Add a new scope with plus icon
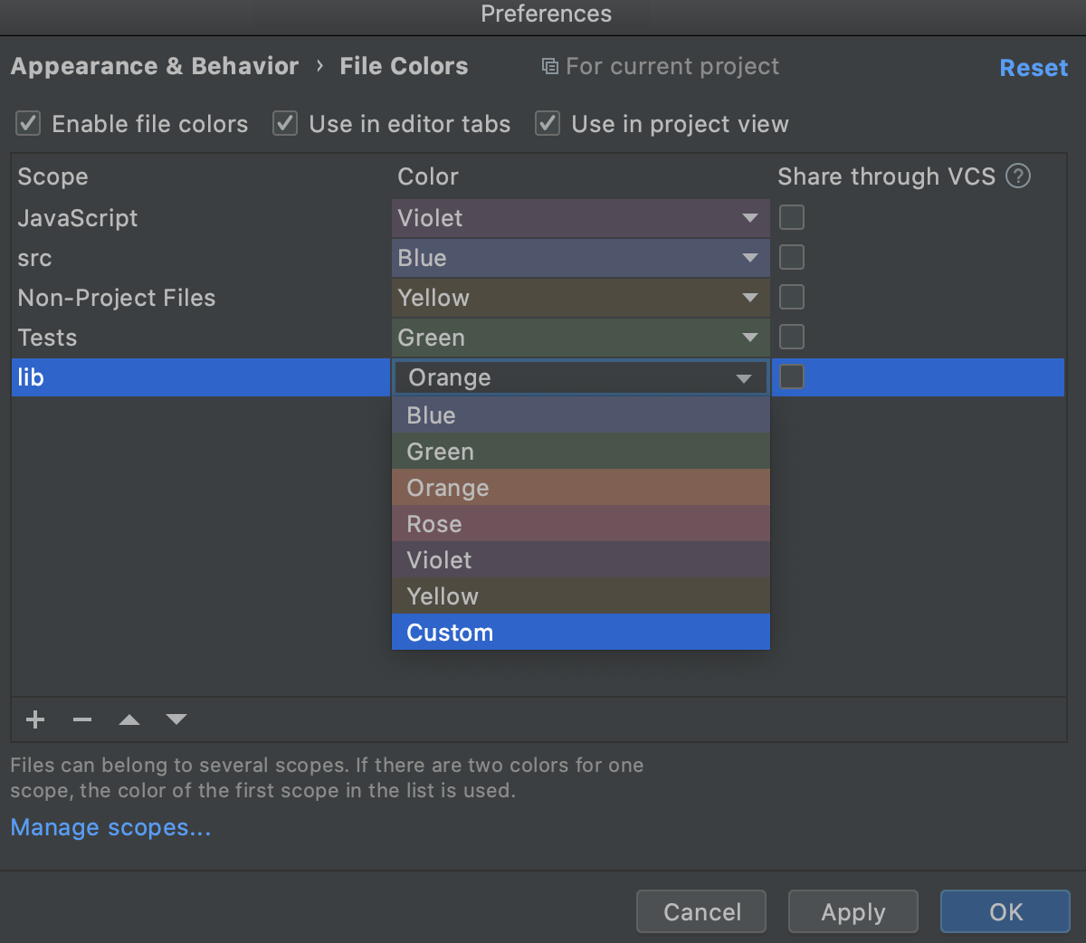This screenshot has width=1086, height=943. pos(35,719)
